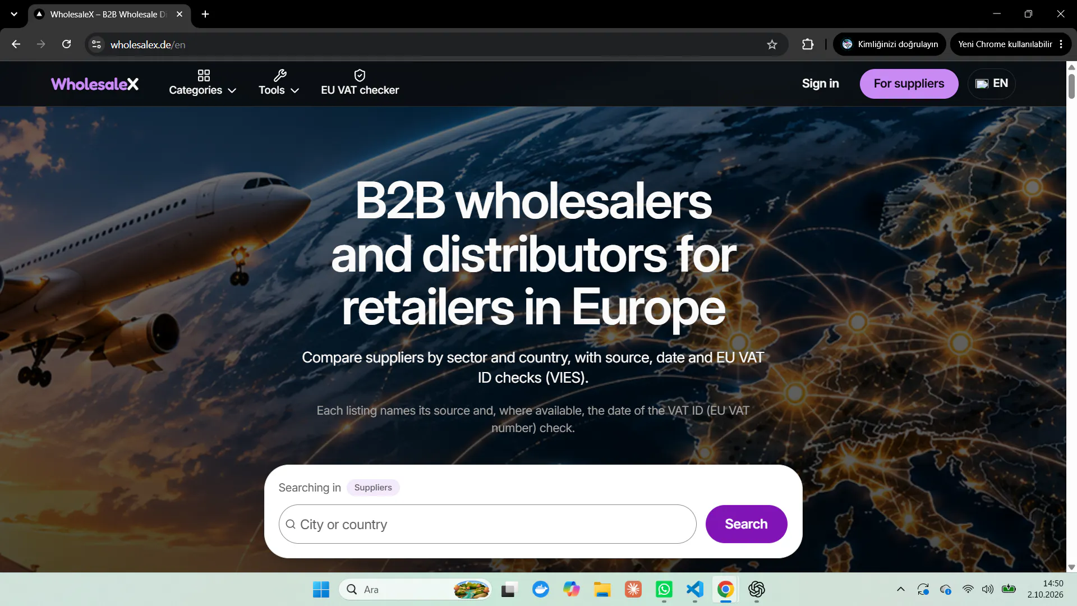
Task: Open a new tab with plus icon
Action: (x=205, y=14)
